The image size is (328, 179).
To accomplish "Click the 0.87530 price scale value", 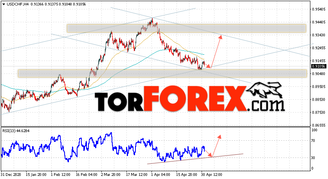I will [319, 113].
